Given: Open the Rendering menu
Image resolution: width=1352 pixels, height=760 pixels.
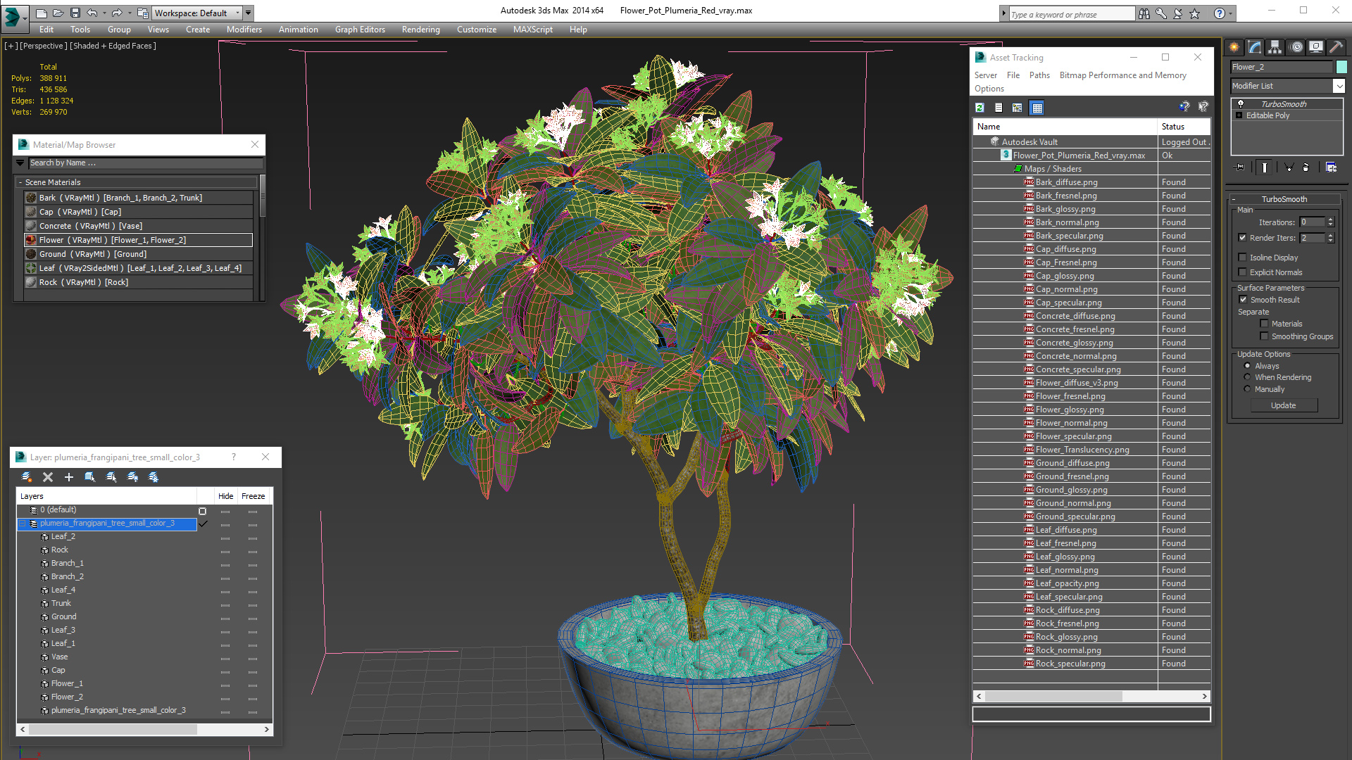Looking at the screenshot, I should tap(420, 30).
